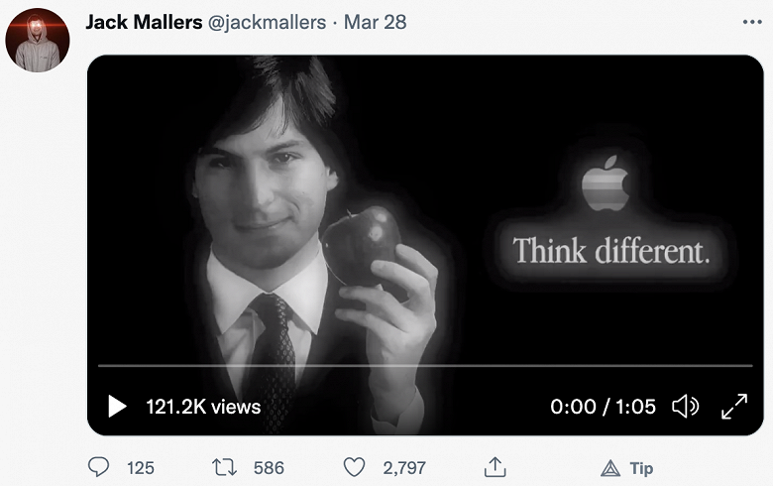This screenshot has height=486, width=773.
Task: Click the Tip label text
Action: (641, 467)
